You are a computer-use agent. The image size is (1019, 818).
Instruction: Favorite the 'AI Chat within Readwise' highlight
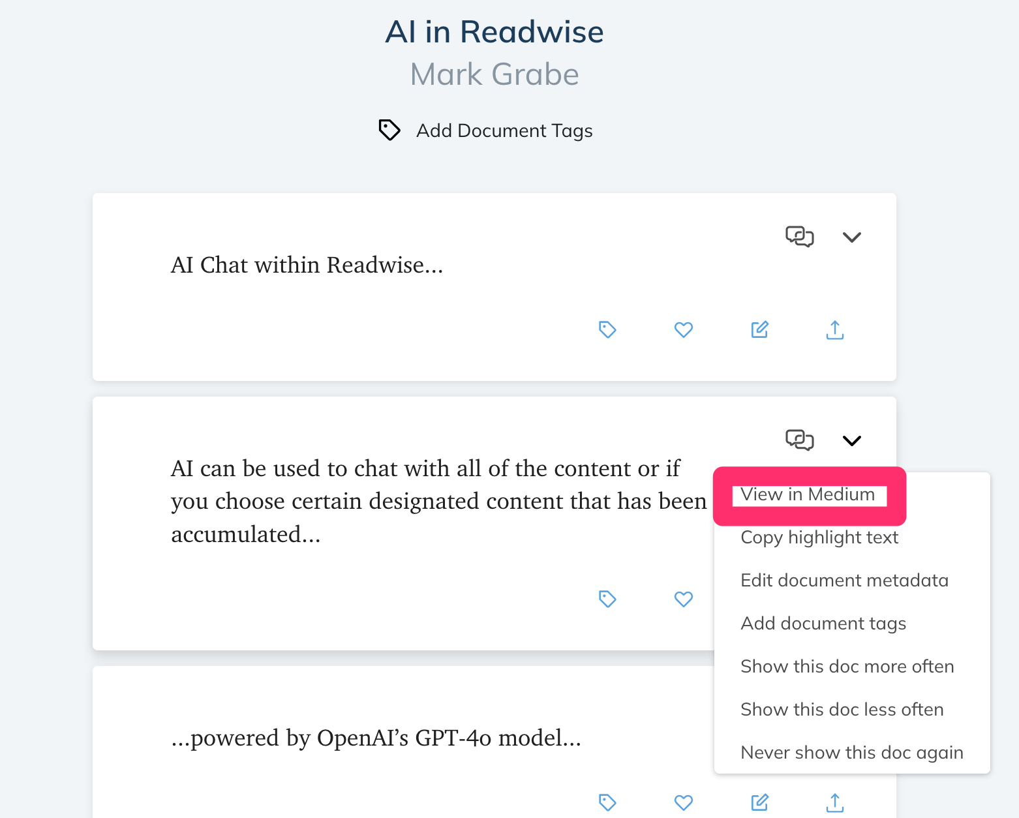(x=684, y=330)
